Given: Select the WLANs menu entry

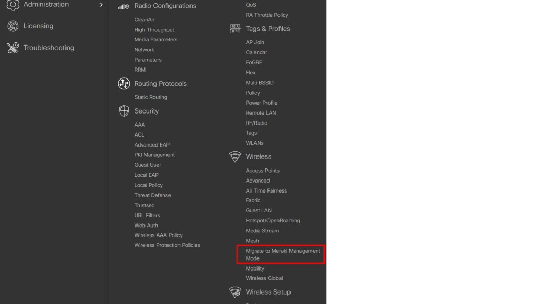Looking at the screenshot, I should 254,143.
